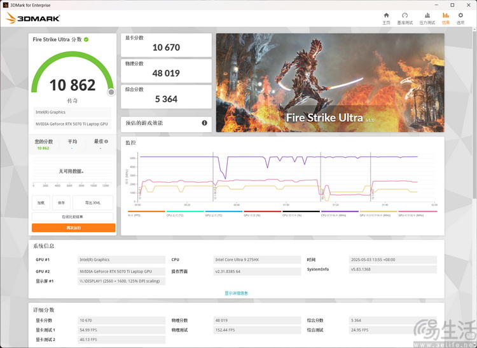The width and height of the screenshot is (477, 348).
Task: Click the v2.31.8385 64 version value
Action: (x=257, y=271)
